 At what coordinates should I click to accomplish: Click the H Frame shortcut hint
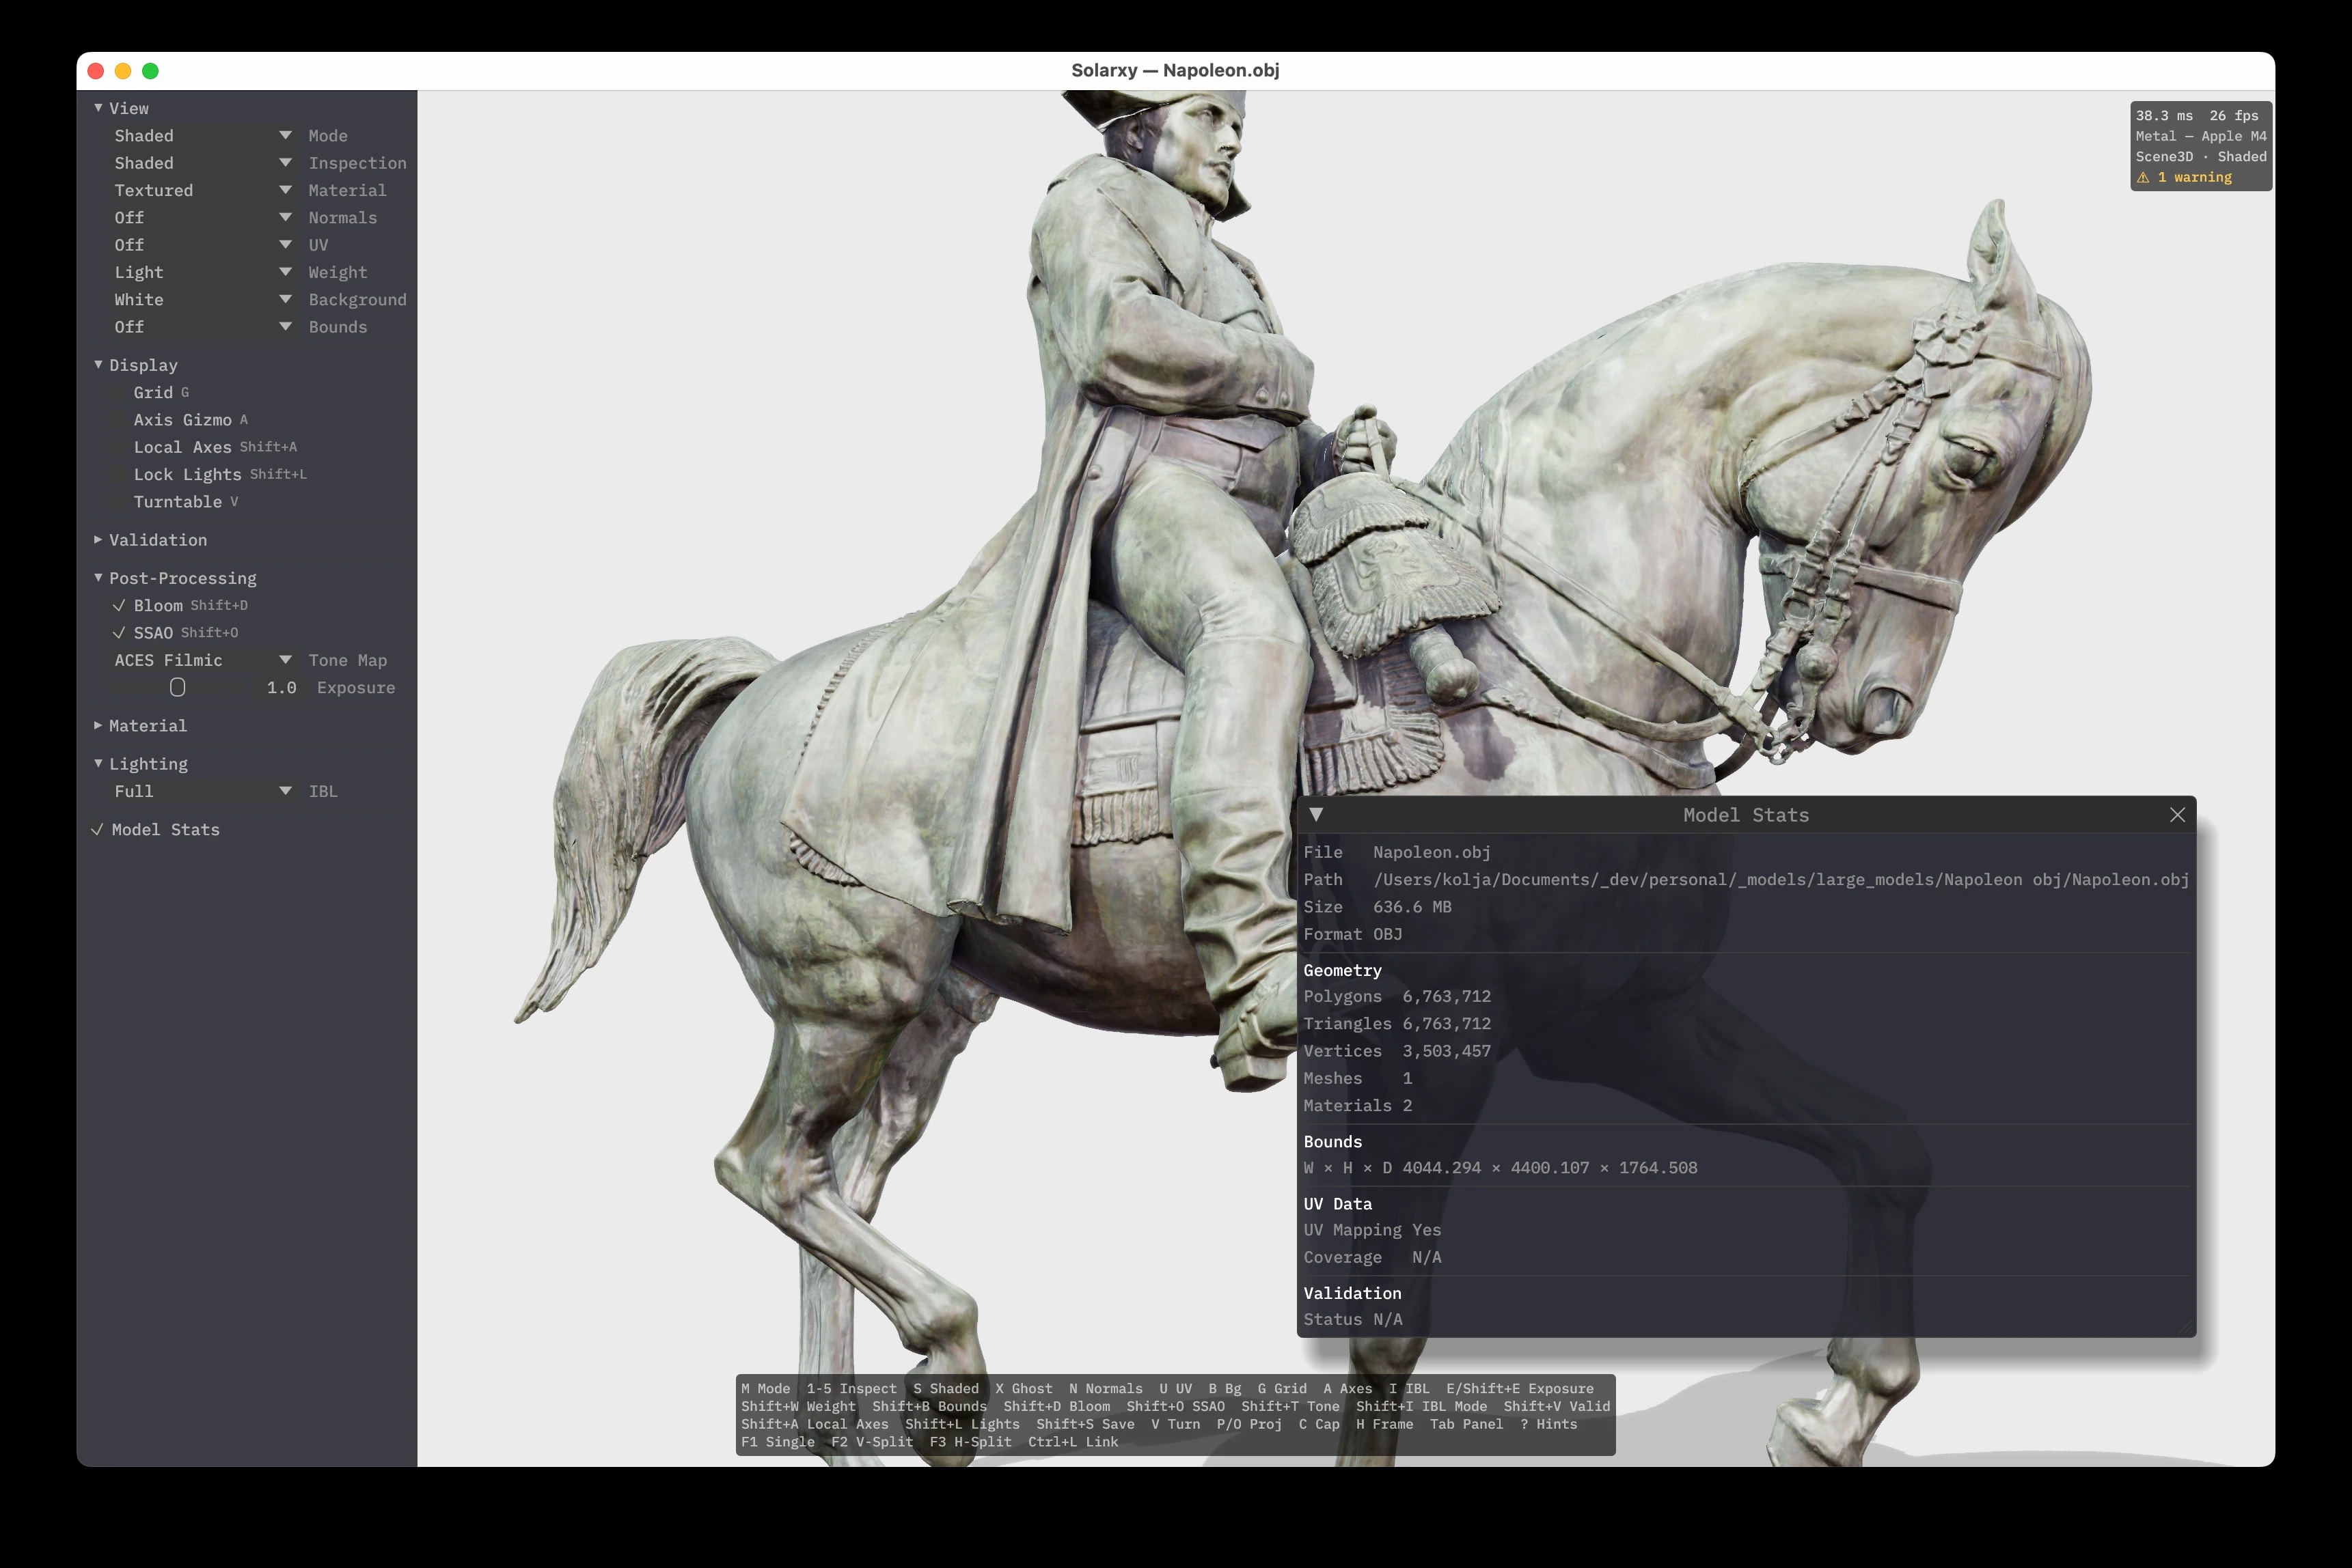point(1384,1425)
